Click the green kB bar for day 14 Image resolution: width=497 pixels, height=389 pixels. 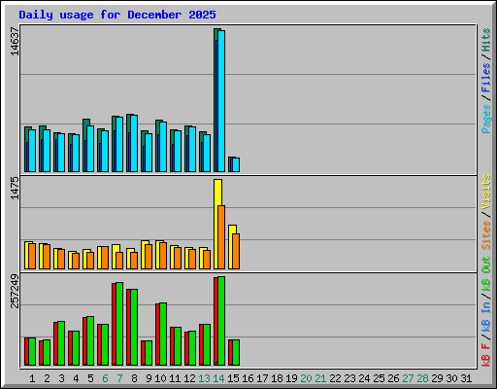[221, 321]
